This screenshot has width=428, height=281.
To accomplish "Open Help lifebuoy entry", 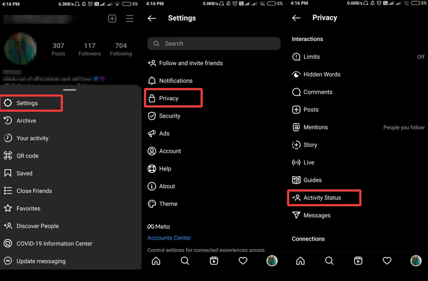I will pyautogui.click(x=214, y=169).
